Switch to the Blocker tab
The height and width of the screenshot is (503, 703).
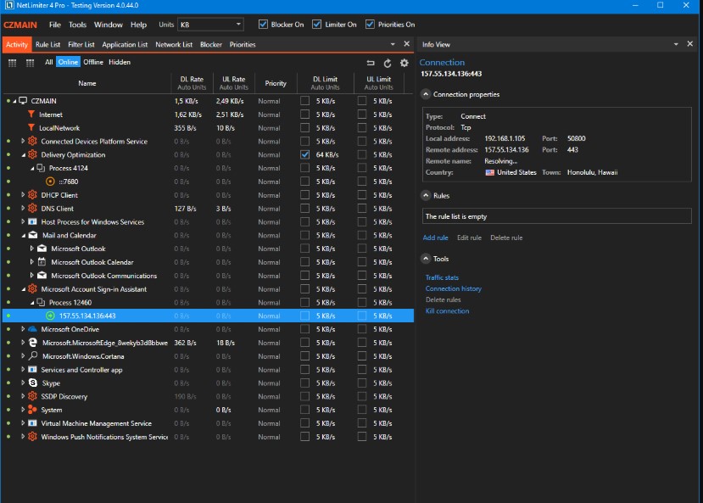click(x=212, y=44)
